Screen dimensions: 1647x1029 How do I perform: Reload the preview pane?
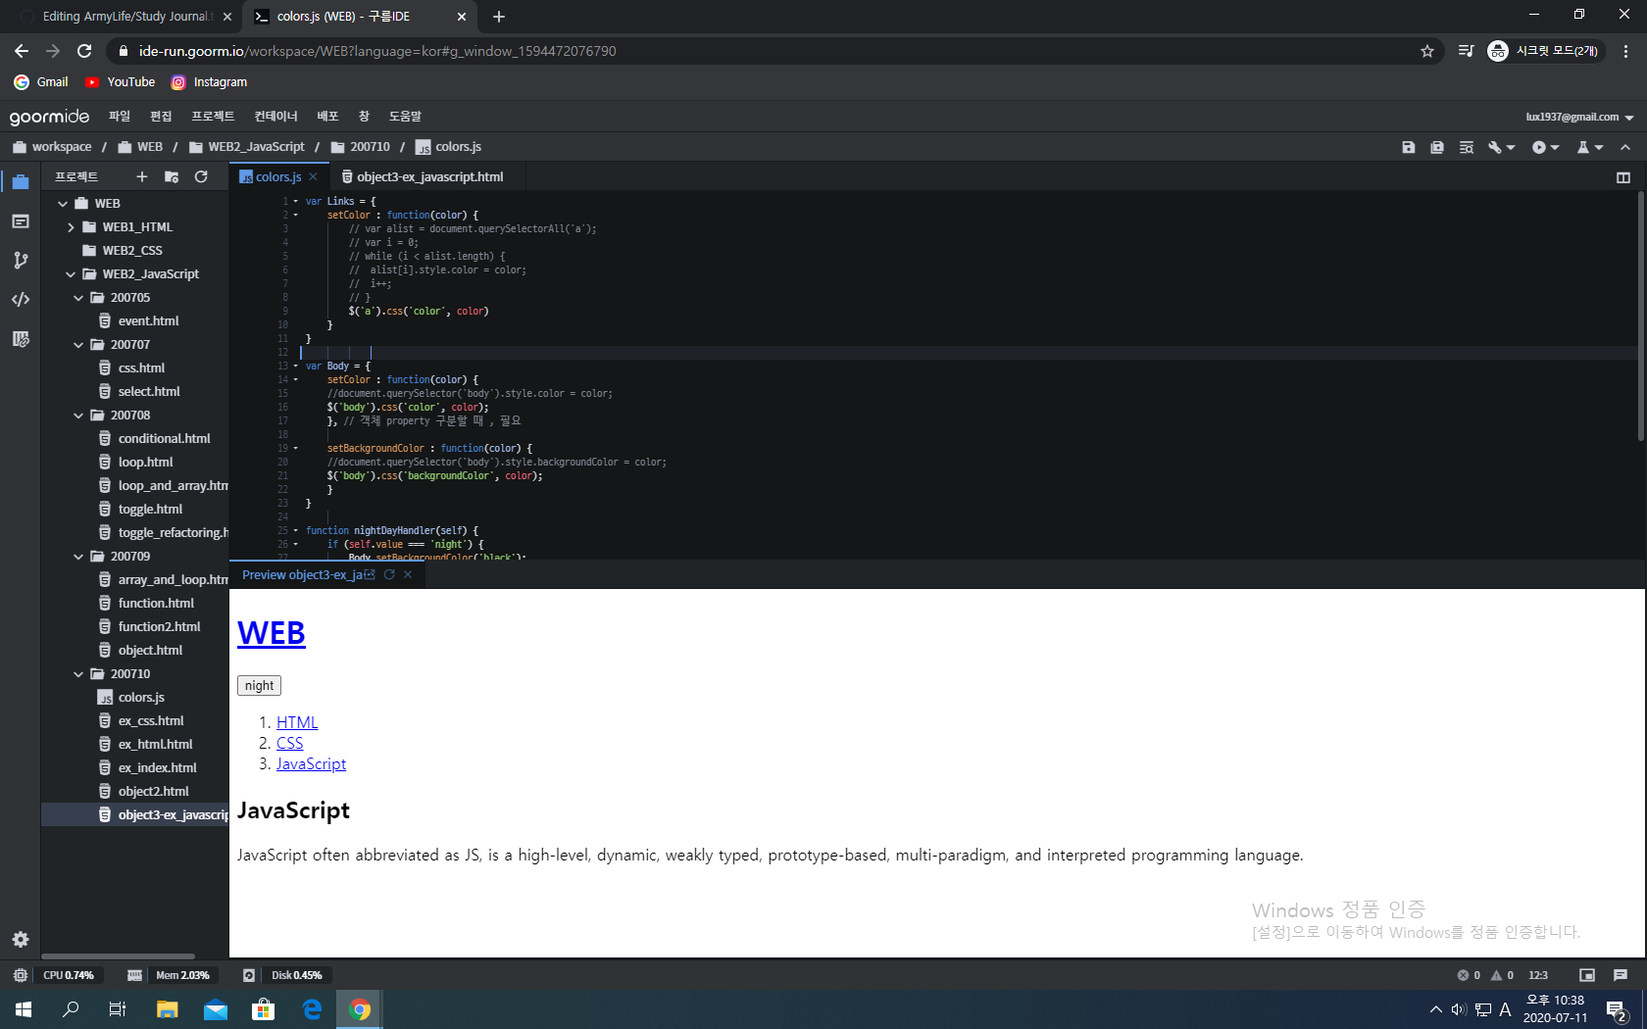pos(389,574)
